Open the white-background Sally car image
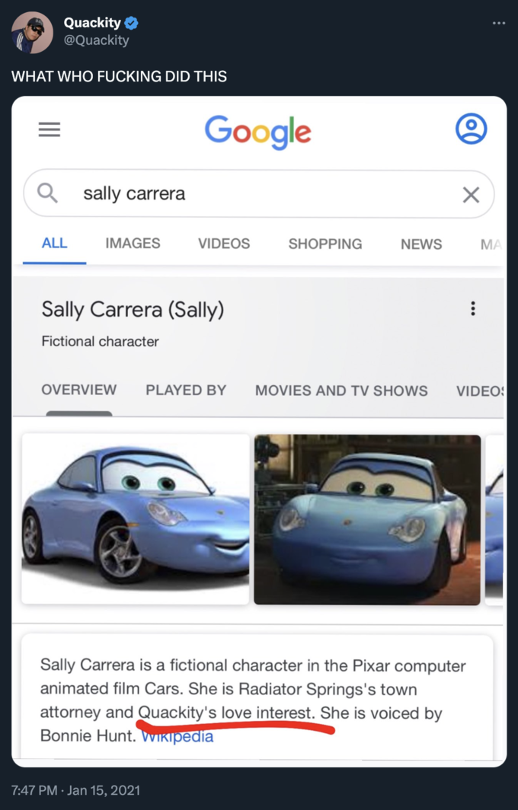518x810 pixels. [136, 519]
